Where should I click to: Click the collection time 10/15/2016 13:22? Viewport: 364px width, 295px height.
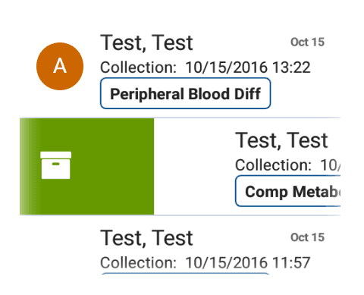point(248,67)
